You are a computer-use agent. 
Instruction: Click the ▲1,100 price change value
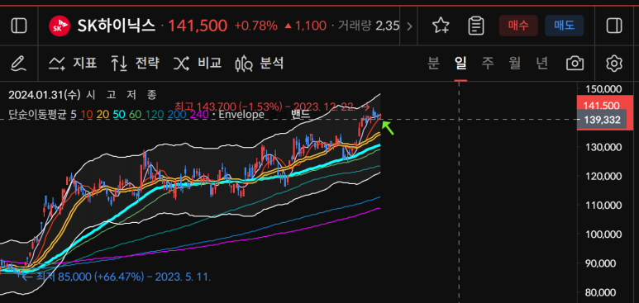(x=305, y=26)
